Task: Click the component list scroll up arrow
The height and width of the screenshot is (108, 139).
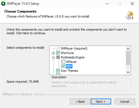Action: click(128, 49)
